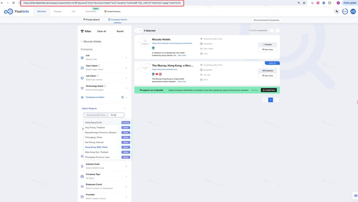Click the Founded calendar icon
This screenshot has width=358, height=202.
[82, 197]
